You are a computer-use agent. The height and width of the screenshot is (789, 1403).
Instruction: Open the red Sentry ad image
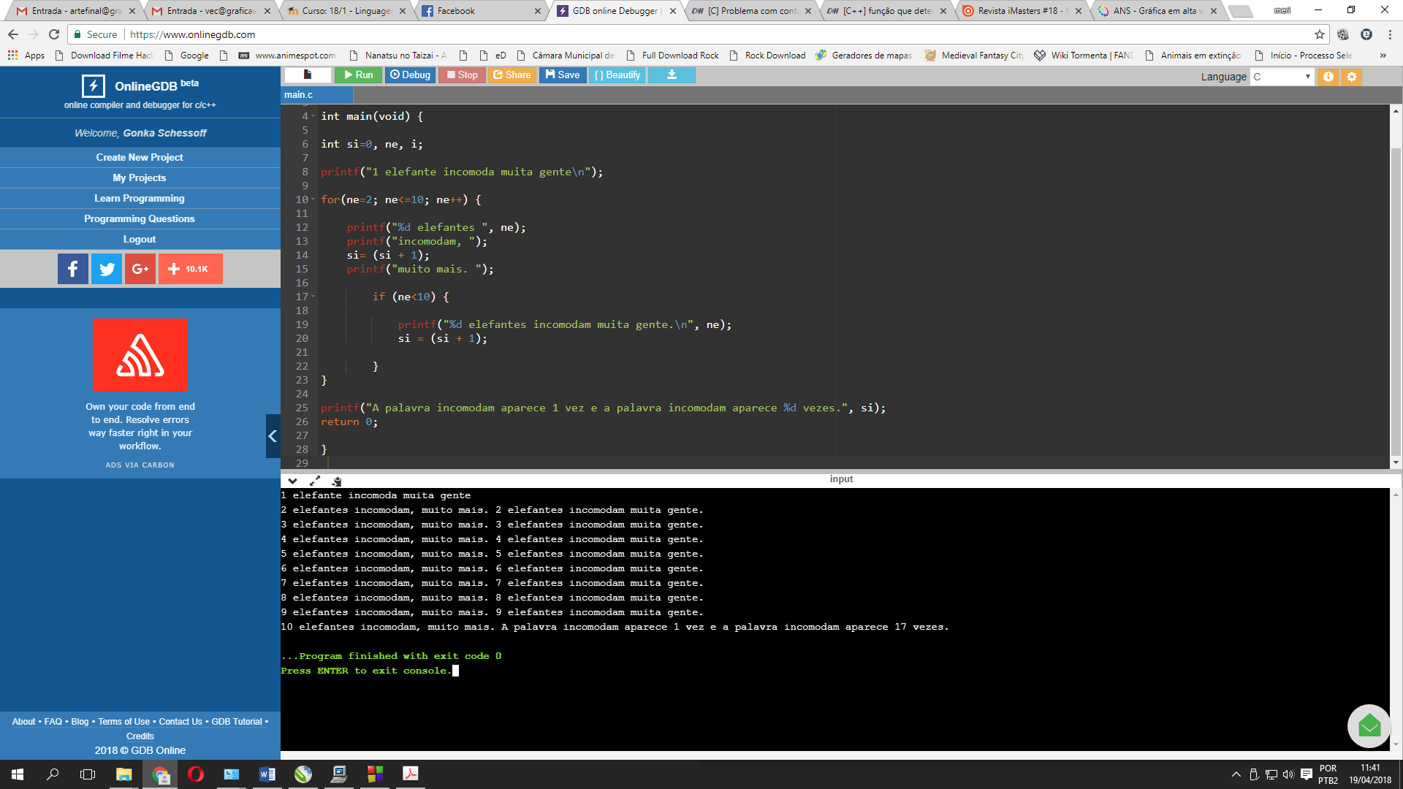point(140,354)
